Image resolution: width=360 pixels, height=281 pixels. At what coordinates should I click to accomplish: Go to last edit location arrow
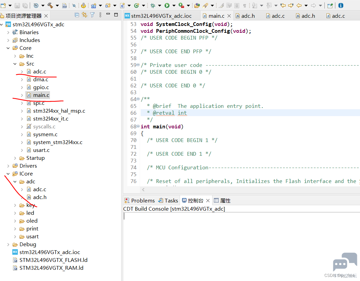click(x=283, y=5)
